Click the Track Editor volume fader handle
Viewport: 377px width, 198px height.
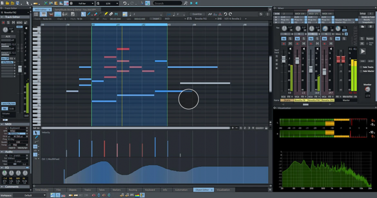20,69
